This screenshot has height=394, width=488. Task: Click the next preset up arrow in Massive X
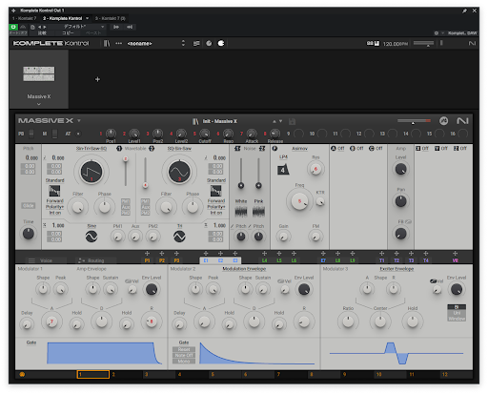point(274,121)
